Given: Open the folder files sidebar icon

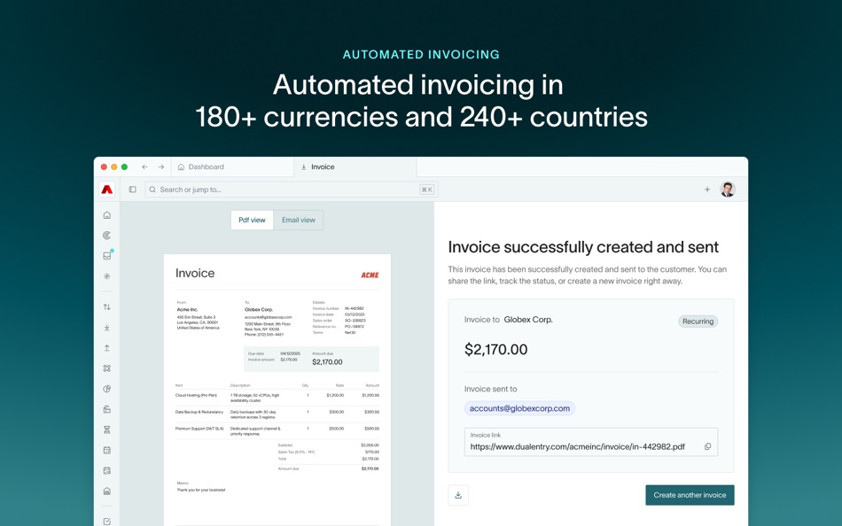Looking at the screenshot, I should pos(107,409).
